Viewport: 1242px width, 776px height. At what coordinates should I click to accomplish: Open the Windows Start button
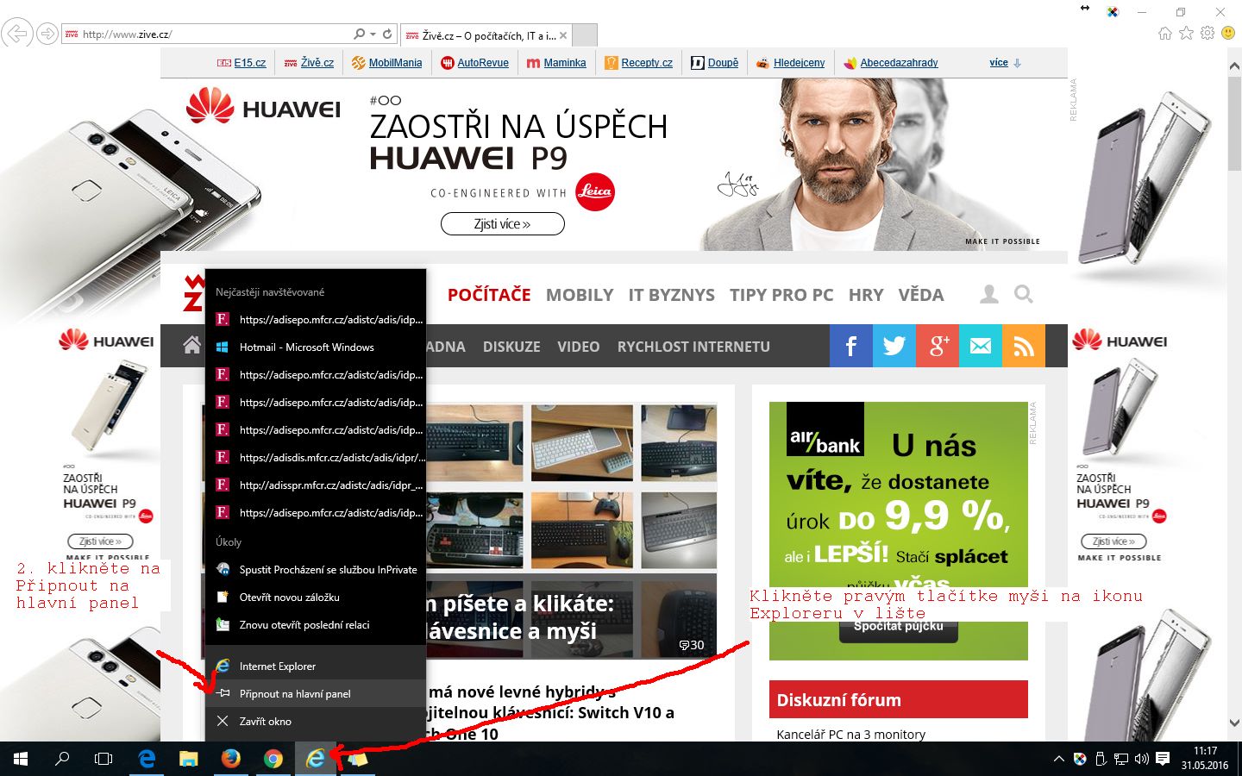click(21, 759)
